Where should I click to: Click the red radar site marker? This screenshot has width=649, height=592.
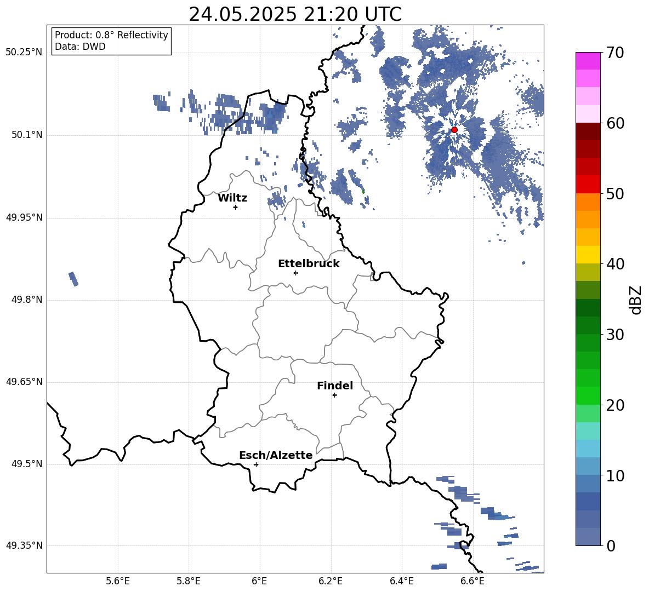(x=454, y=130)
